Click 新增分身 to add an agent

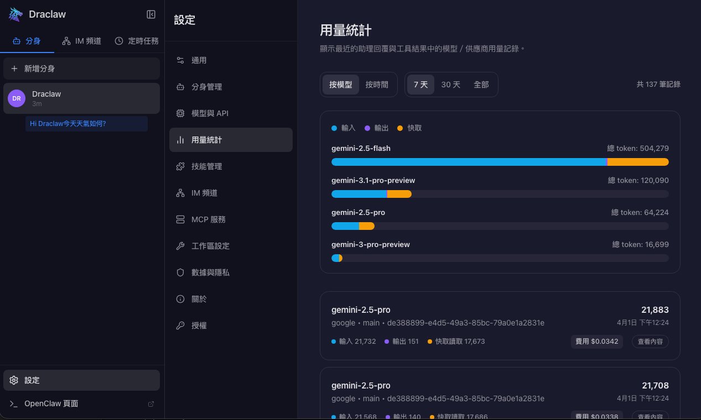click(x=40, y=69)
